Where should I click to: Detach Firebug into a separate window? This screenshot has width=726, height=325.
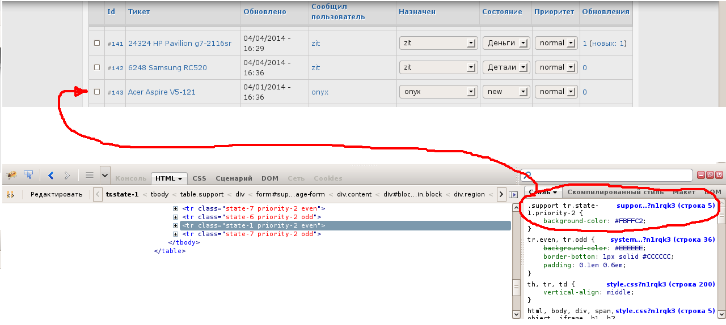click(710, 175)
